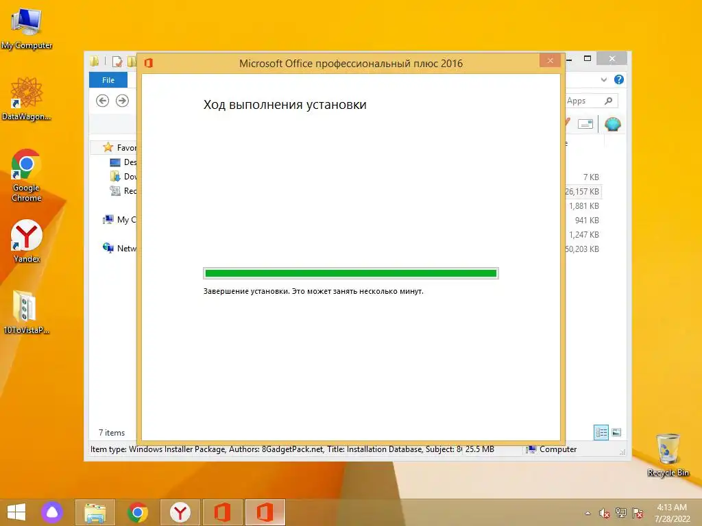Close the Office installer dialog
702x526 pixels.
pos(550,60)
